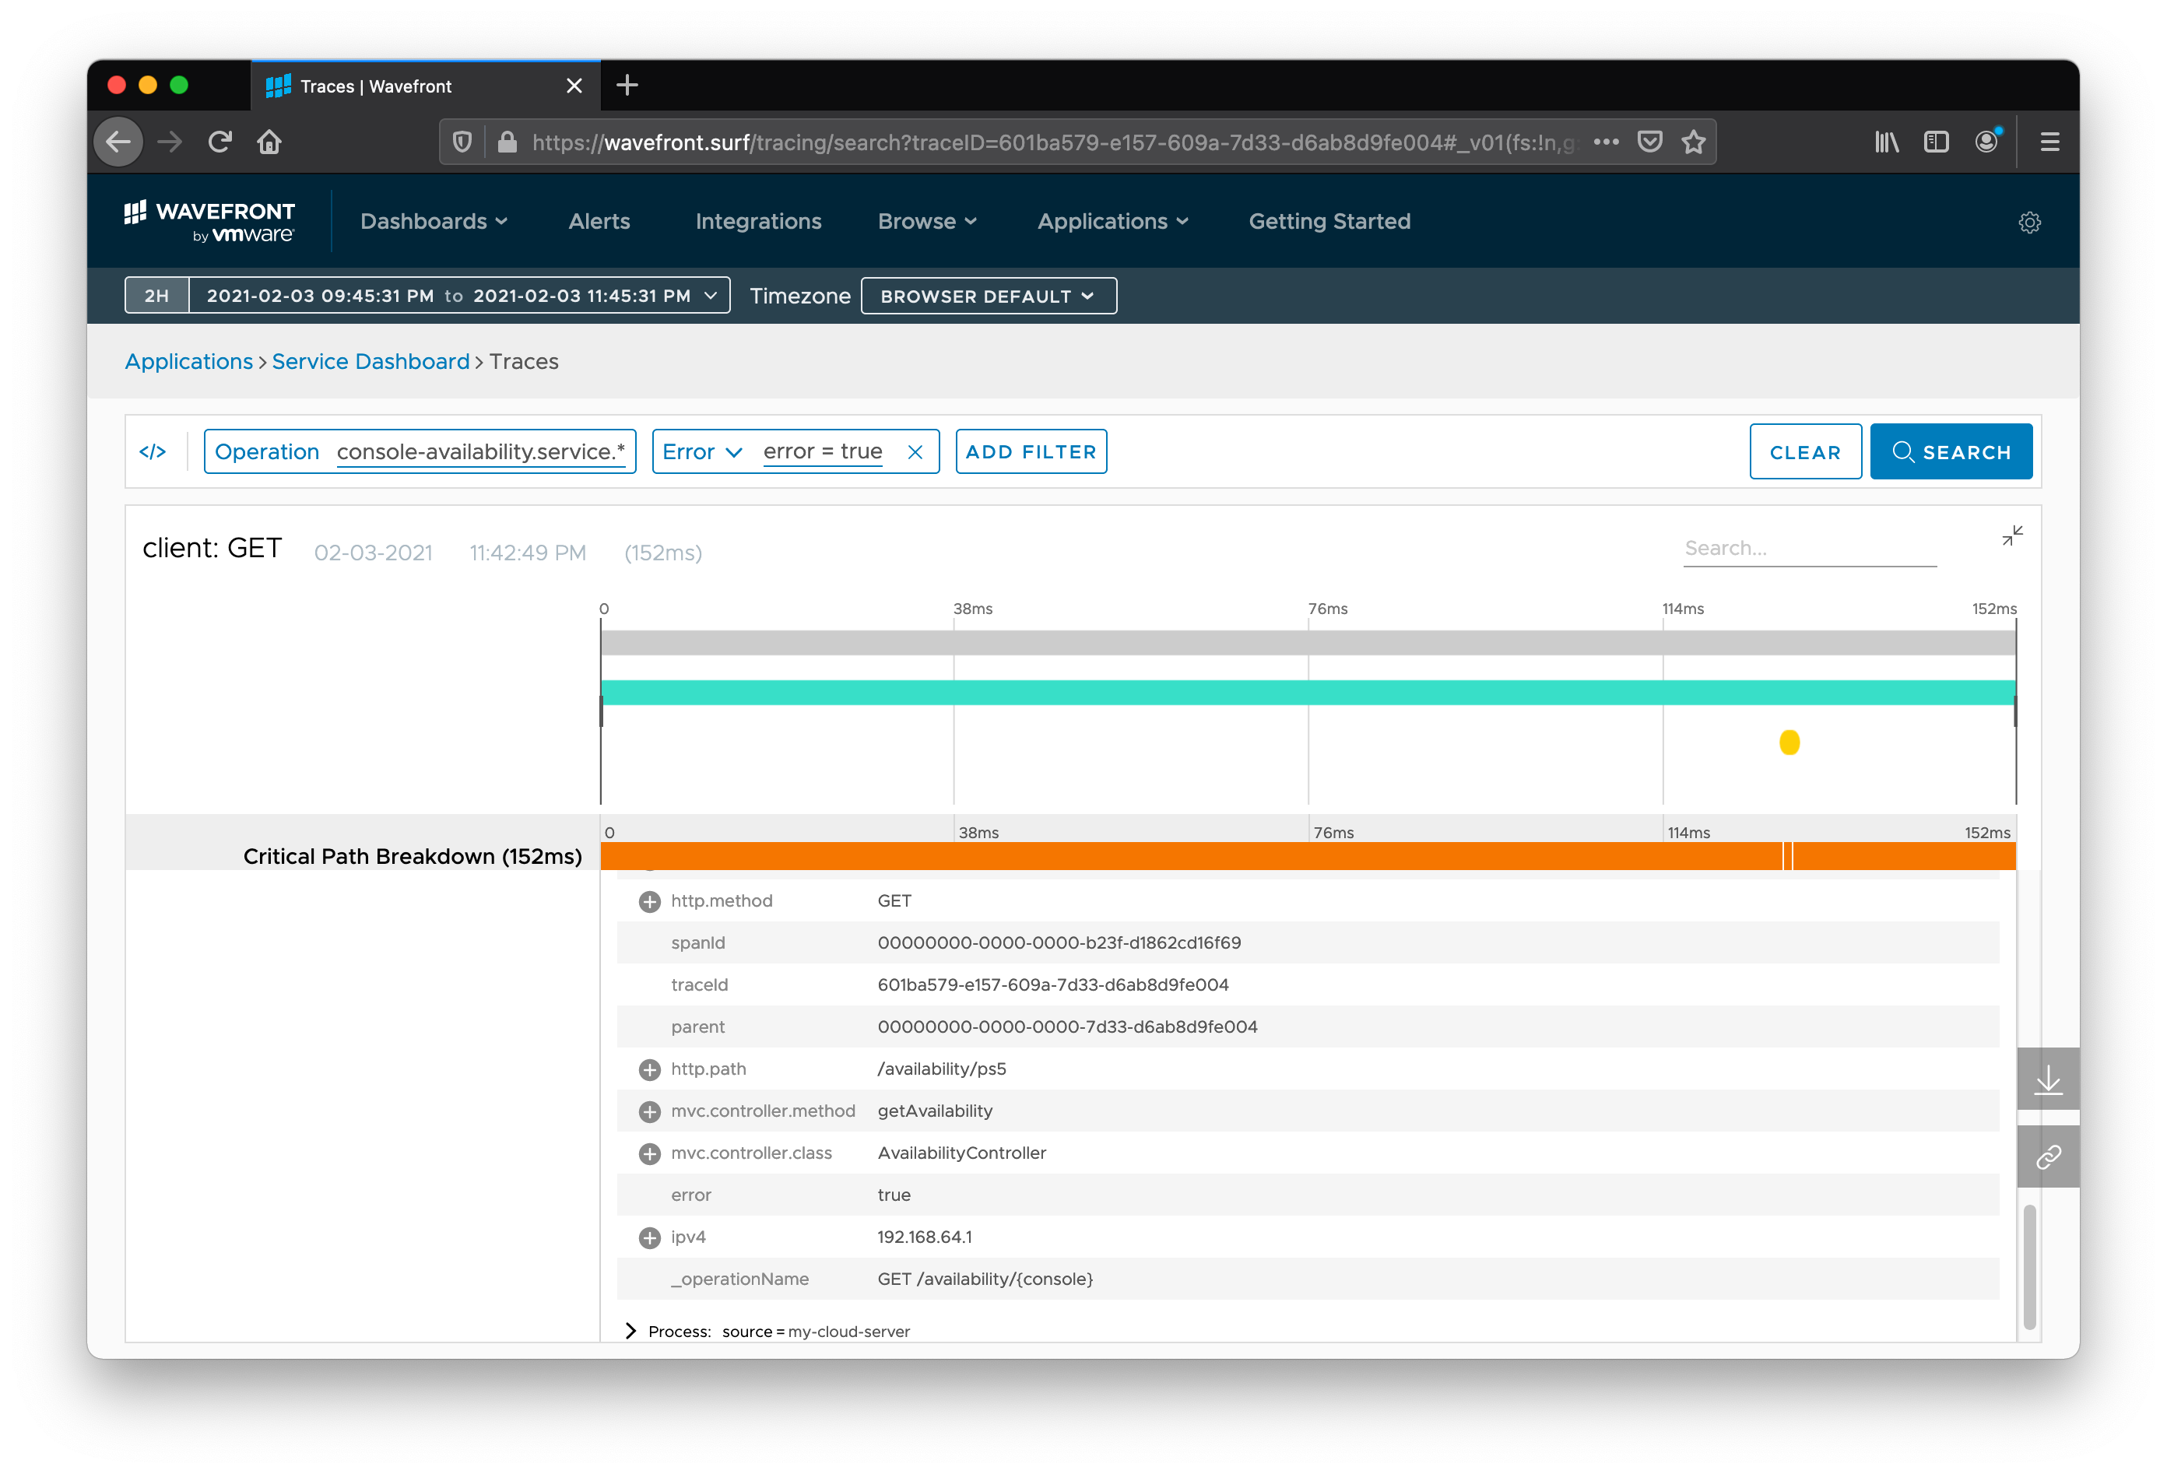Open the Dashboards menu

(x=434, y=222)
